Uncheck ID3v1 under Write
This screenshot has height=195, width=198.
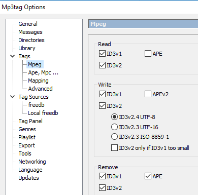click(102, 94)
